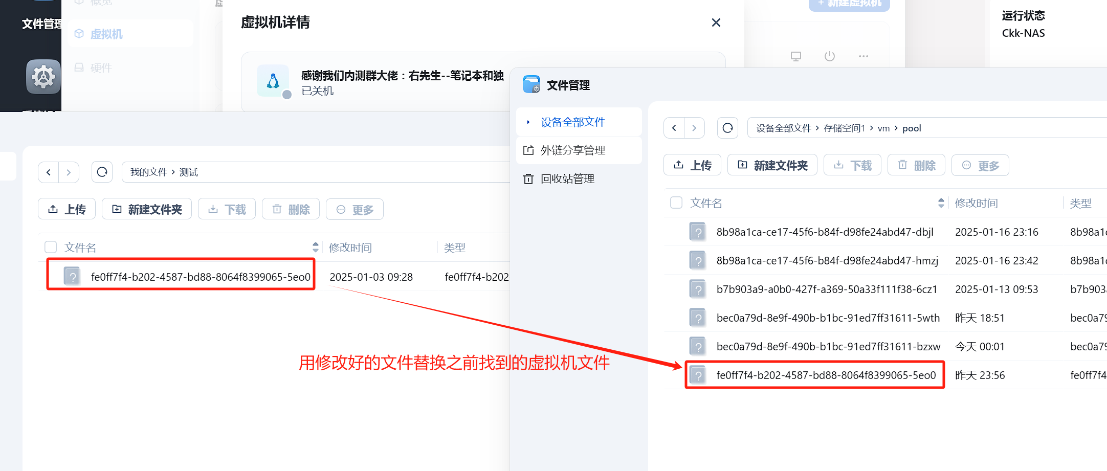Click vm in the breadcrumb path
The image size is (1107, 471).
pos(883,128)
